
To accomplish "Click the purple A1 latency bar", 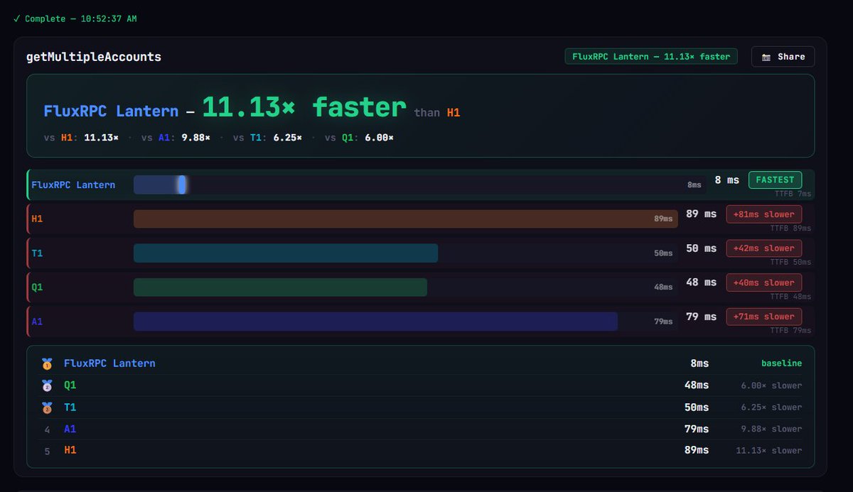I will [375, 321].
